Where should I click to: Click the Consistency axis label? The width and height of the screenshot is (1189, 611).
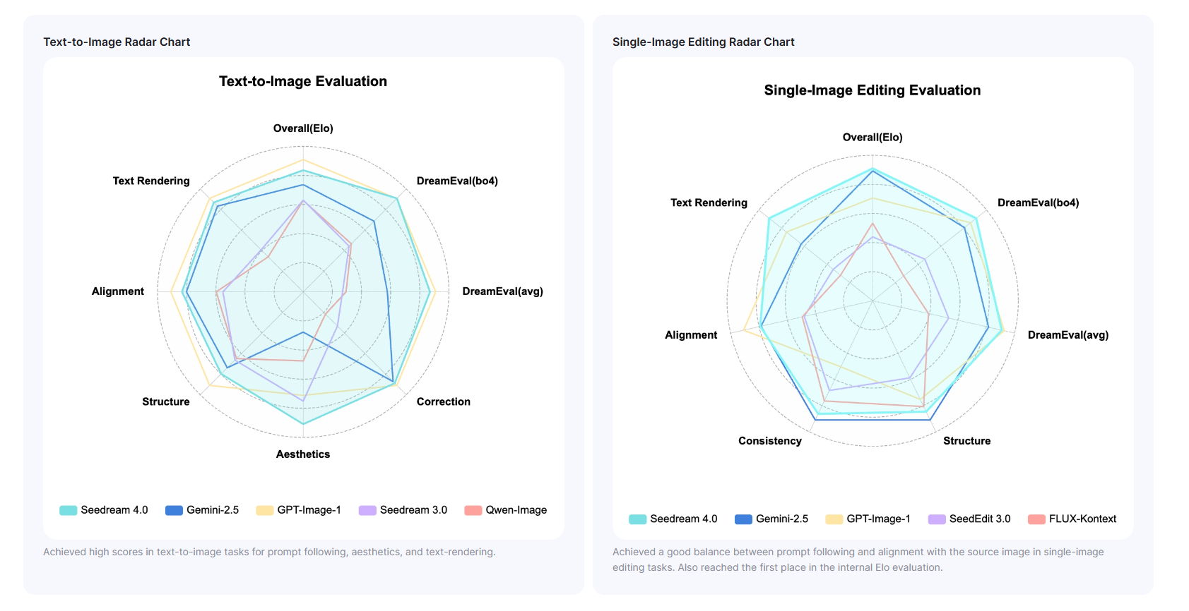tap(770, 441)
